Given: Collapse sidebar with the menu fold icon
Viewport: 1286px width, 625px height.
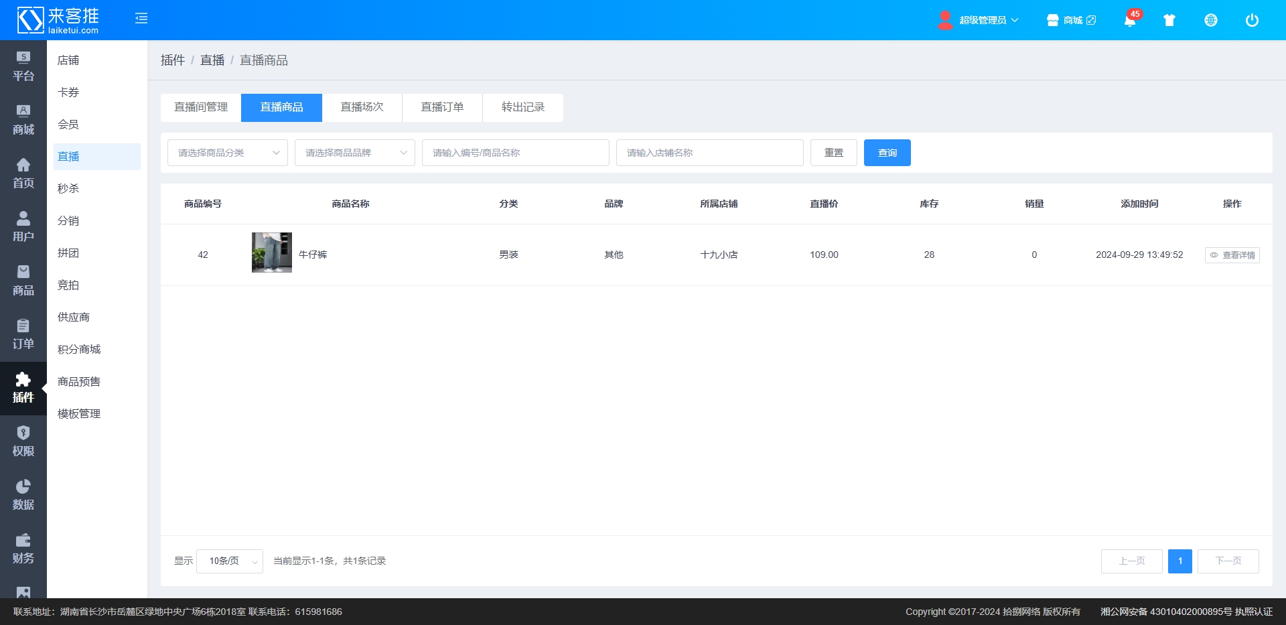Looking at the screenshot, I should [x=141, y=19].
